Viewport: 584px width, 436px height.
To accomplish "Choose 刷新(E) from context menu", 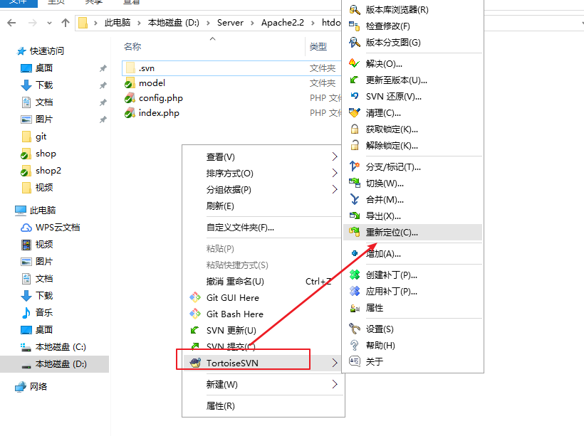I will pos(220,206).
